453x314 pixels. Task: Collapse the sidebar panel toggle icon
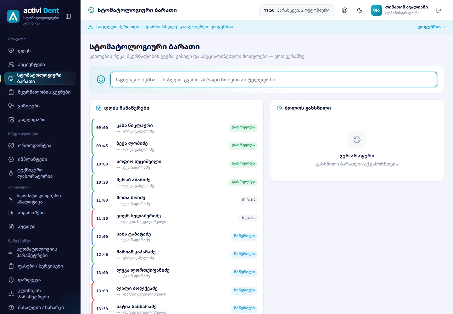pyautogui.click(x=68, y=16)
